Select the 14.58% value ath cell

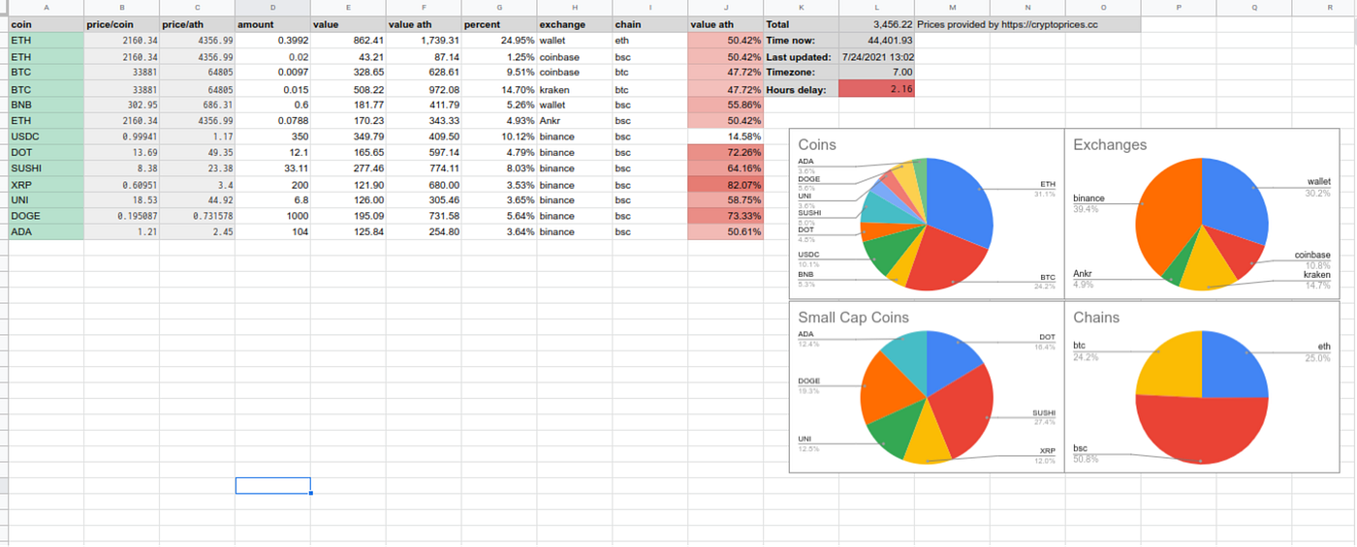click(726, 137)
